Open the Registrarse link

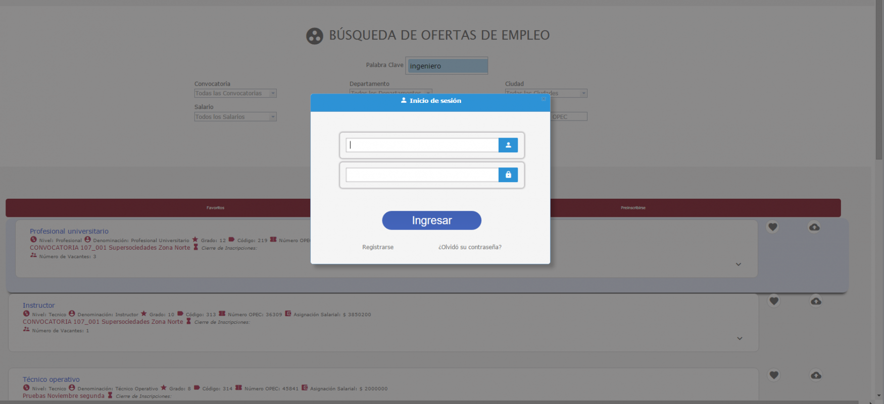(378, 247)
